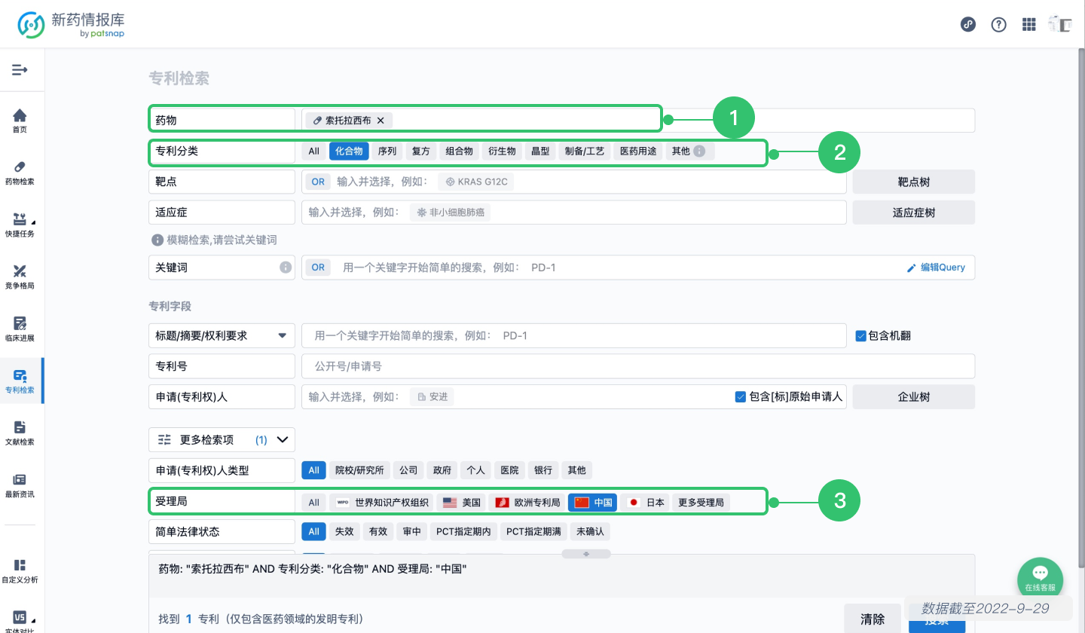Click the 适应症 input field
Viewport: 1085px width, 633px height.
pyautogui.click(x=574, y=213)
